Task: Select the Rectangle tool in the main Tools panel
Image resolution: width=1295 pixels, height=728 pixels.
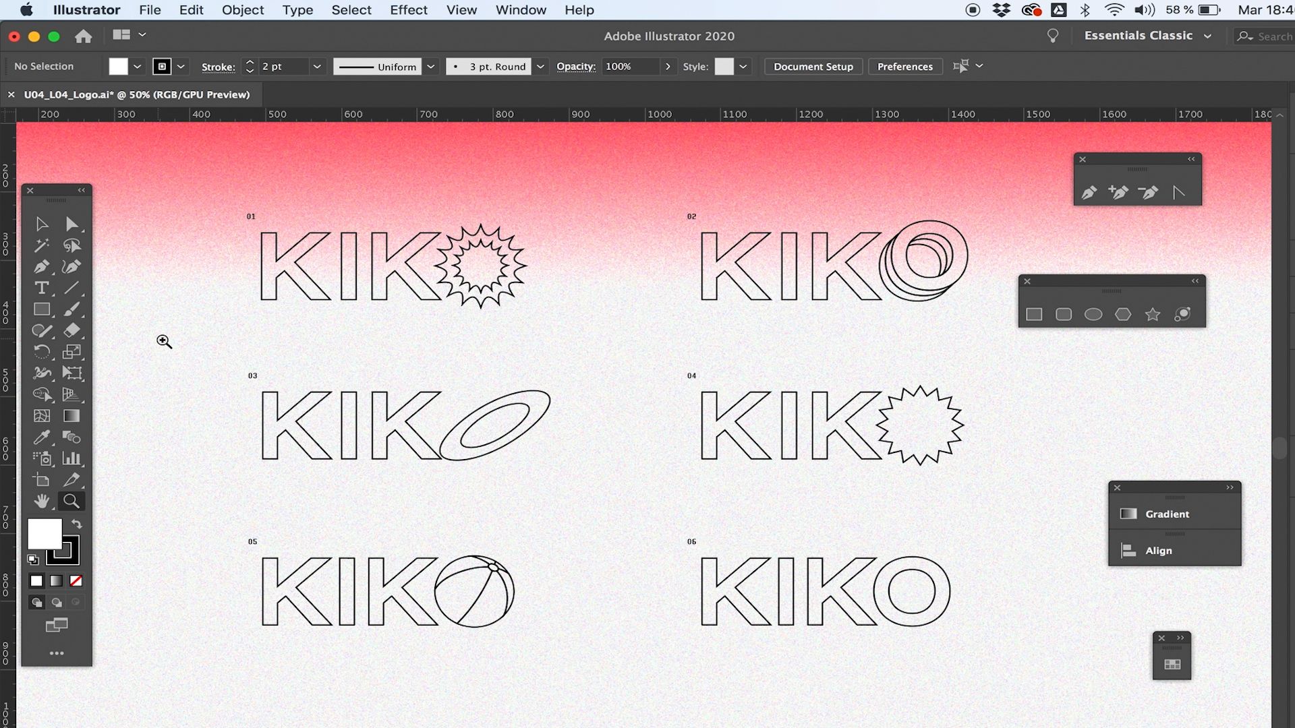Action: click(x=42, y=309)
